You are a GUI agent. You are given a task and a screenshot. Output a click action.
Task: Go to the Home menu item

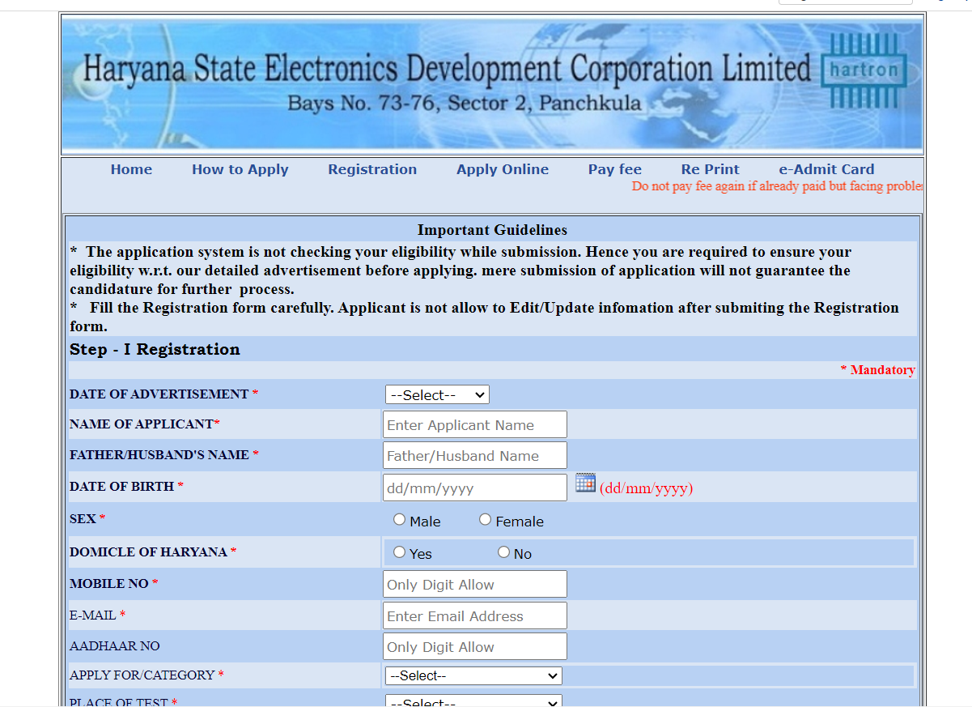[x=131, y=169]
